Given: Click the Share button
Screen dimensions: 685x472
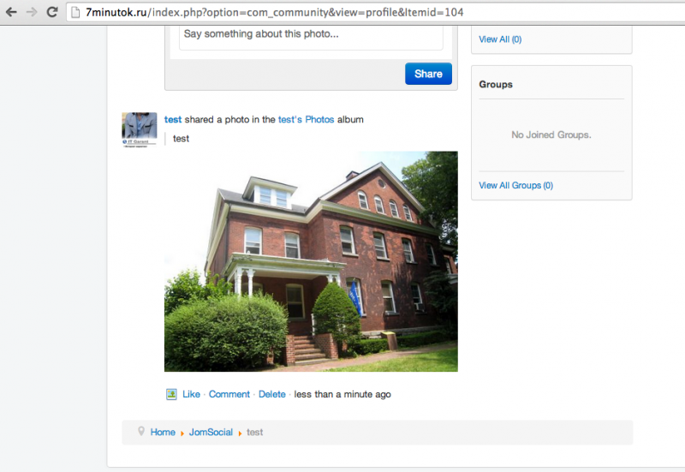Looking at the screenshot, I should (x=428, y=74).
